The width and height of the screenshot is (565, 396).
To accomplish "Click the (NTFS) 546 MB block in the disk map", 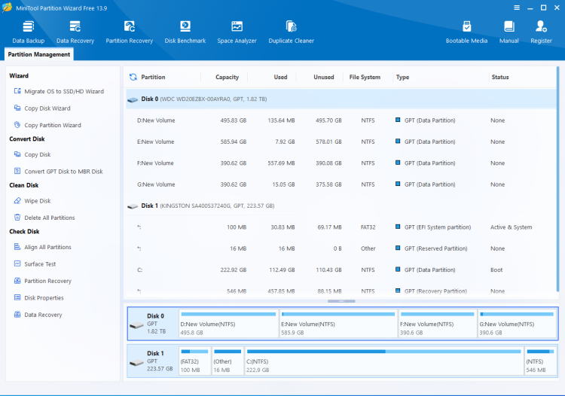I will 540,361.
